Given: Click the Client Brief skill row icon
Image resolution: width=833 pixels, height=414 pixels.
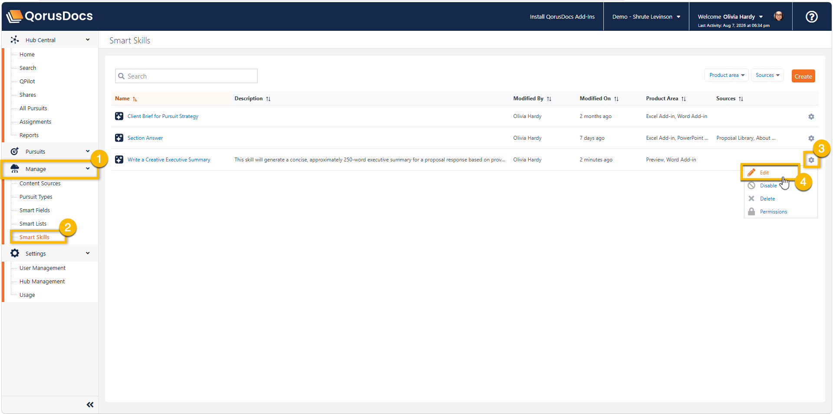Looking at the screenshot, I should pyautogui.click(x=119, y=116).
